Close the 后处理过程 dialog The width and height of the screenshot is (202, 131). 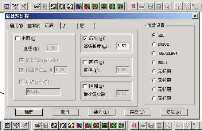point(195,16)
